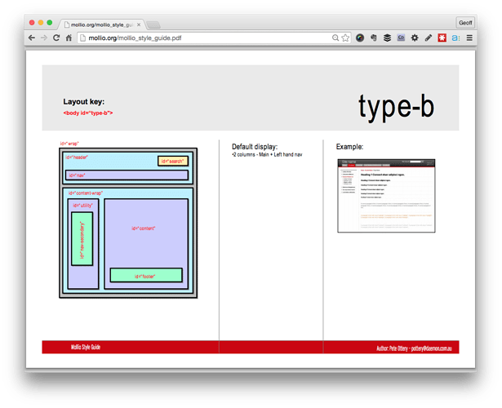
Task: Click the browser Back arrow
Action: click(32, 38)
